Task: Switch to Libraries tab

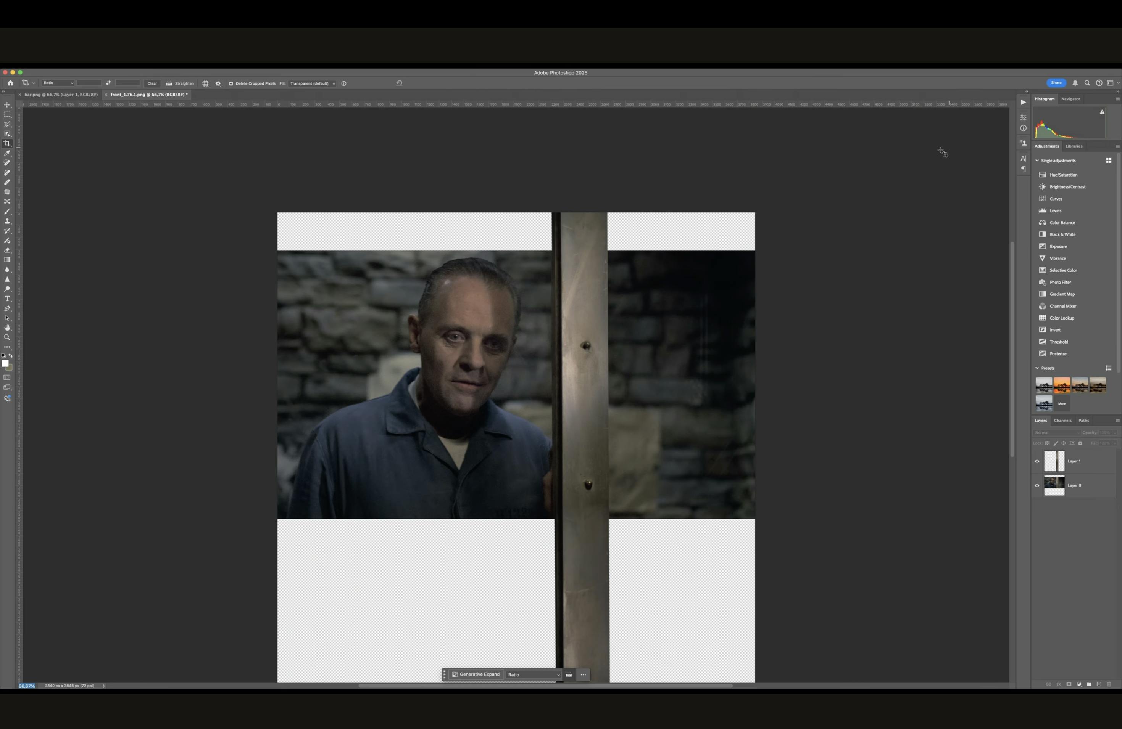Action: [1074, 146]
